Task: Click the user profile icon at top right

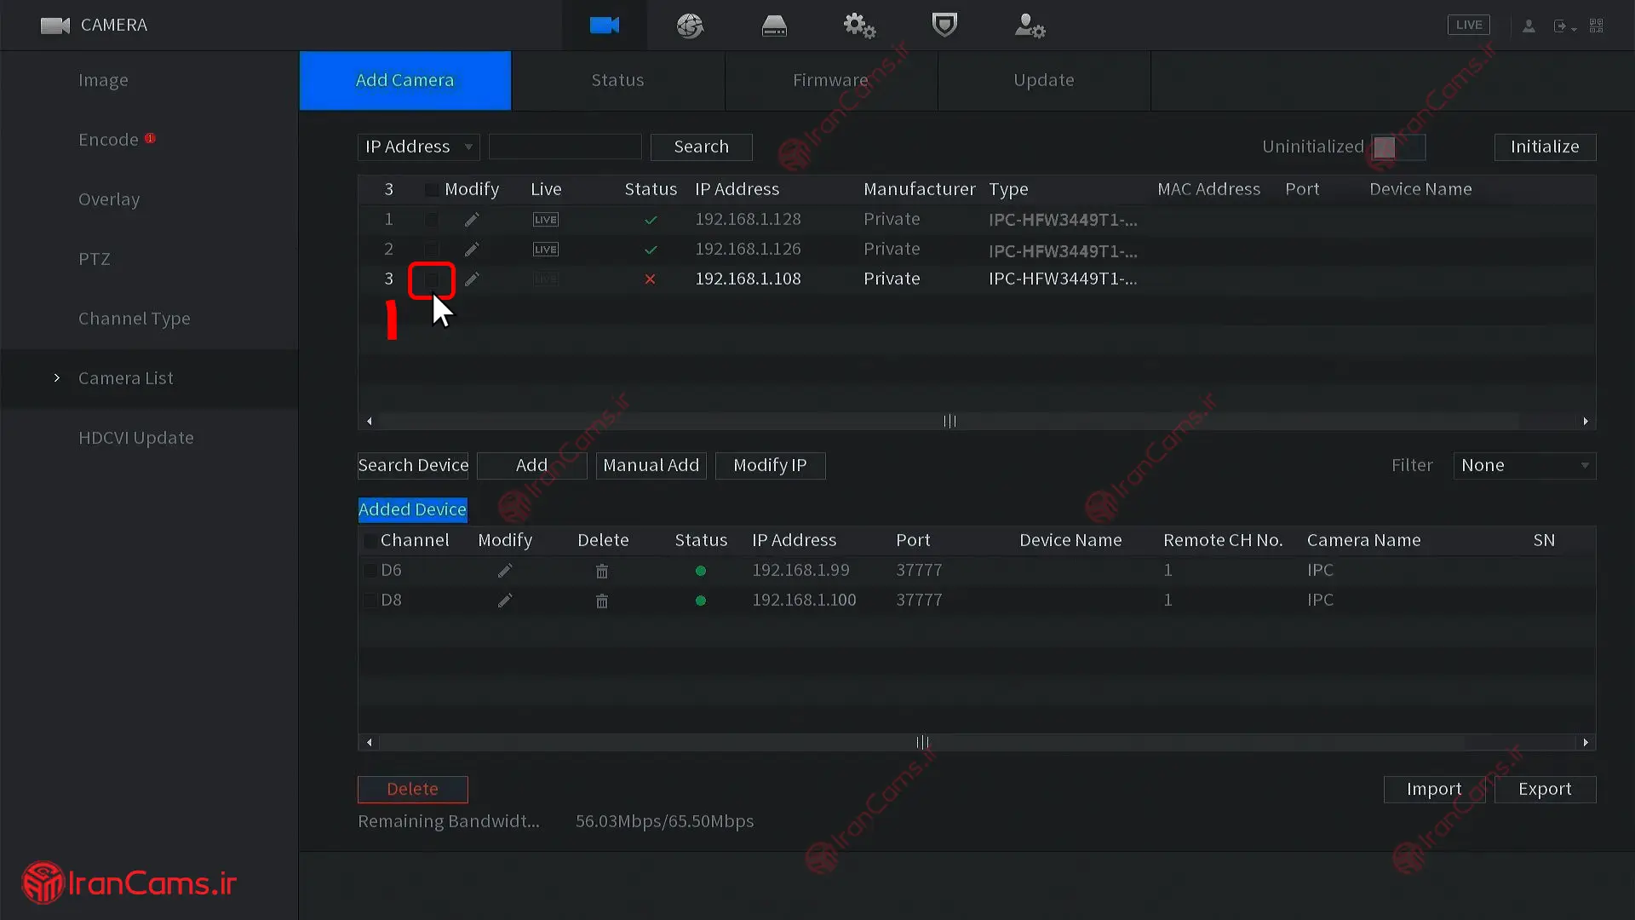Action: [x=1529, y=26]
